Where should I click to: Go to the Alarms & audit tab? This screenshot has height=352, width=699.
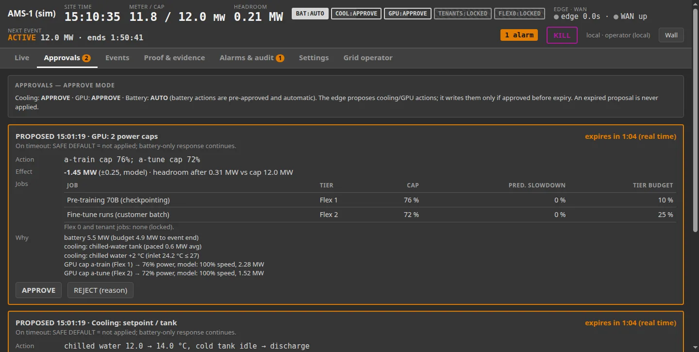coord(252,58)
